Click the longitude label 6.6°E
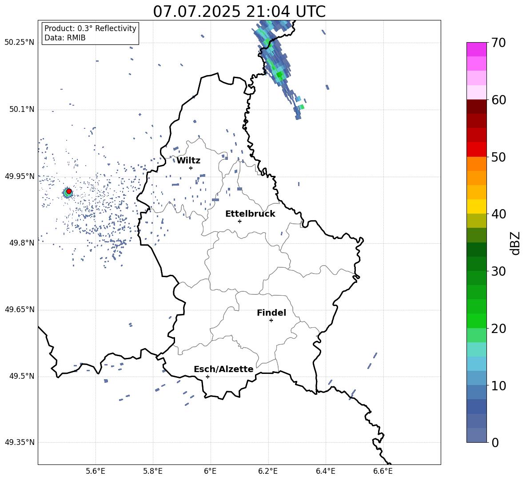Viewport: 526px width, 480px height. 383,471
